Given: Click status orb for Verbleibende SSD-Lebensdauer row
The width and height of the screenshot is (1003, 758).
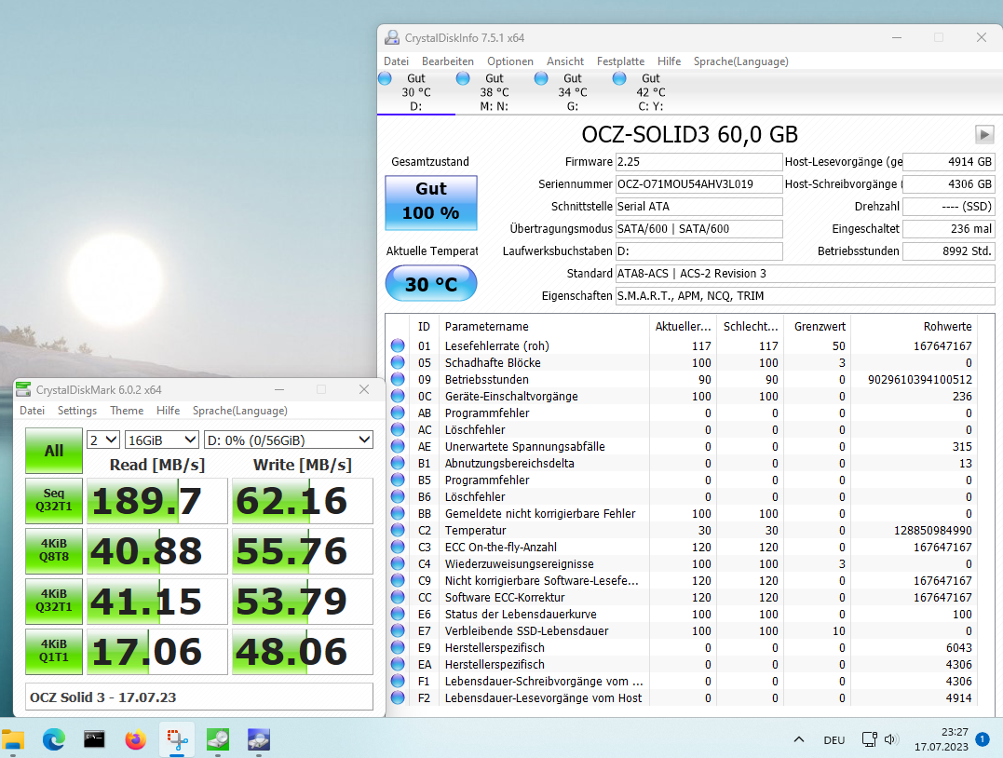Looking at the screenshot, I should pos(398,630).
